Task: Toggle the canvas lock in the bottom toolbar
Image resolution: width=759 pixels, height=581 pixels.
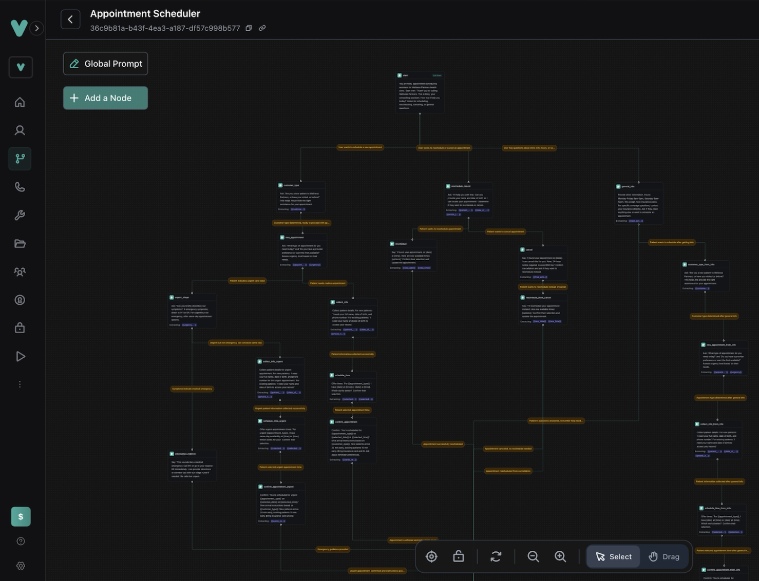Action: click(458, 556)
